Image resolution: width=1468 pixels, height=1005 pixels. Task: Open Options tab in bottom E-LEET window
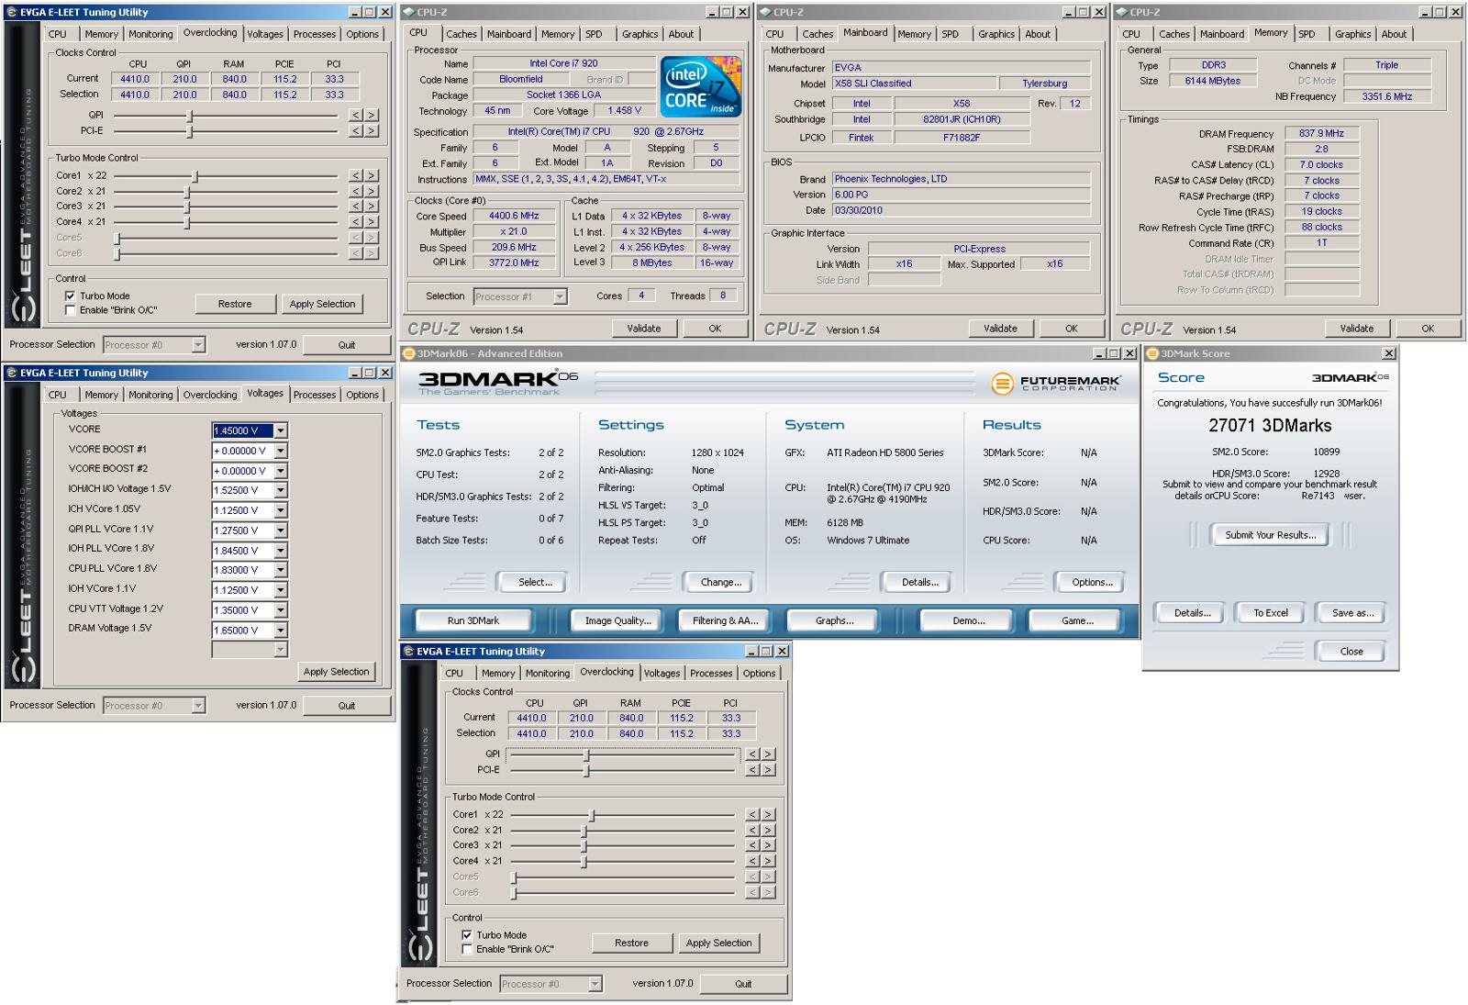click(x=759, y=673)
